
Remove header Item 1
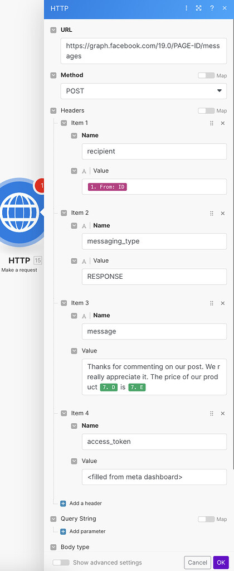(223, 123)
